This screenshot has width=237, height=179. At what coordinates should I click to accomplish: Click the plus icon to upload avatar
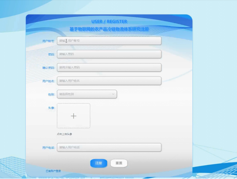(74, 116)
